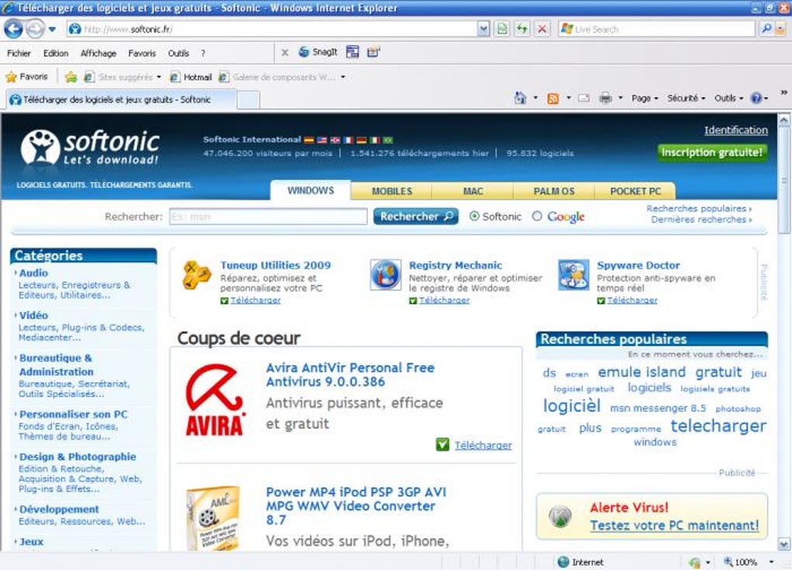The height and width of the screenshot is (570, 792).
Task: Close the SnagIt toolbar with its X
Action: pos(285,52)
